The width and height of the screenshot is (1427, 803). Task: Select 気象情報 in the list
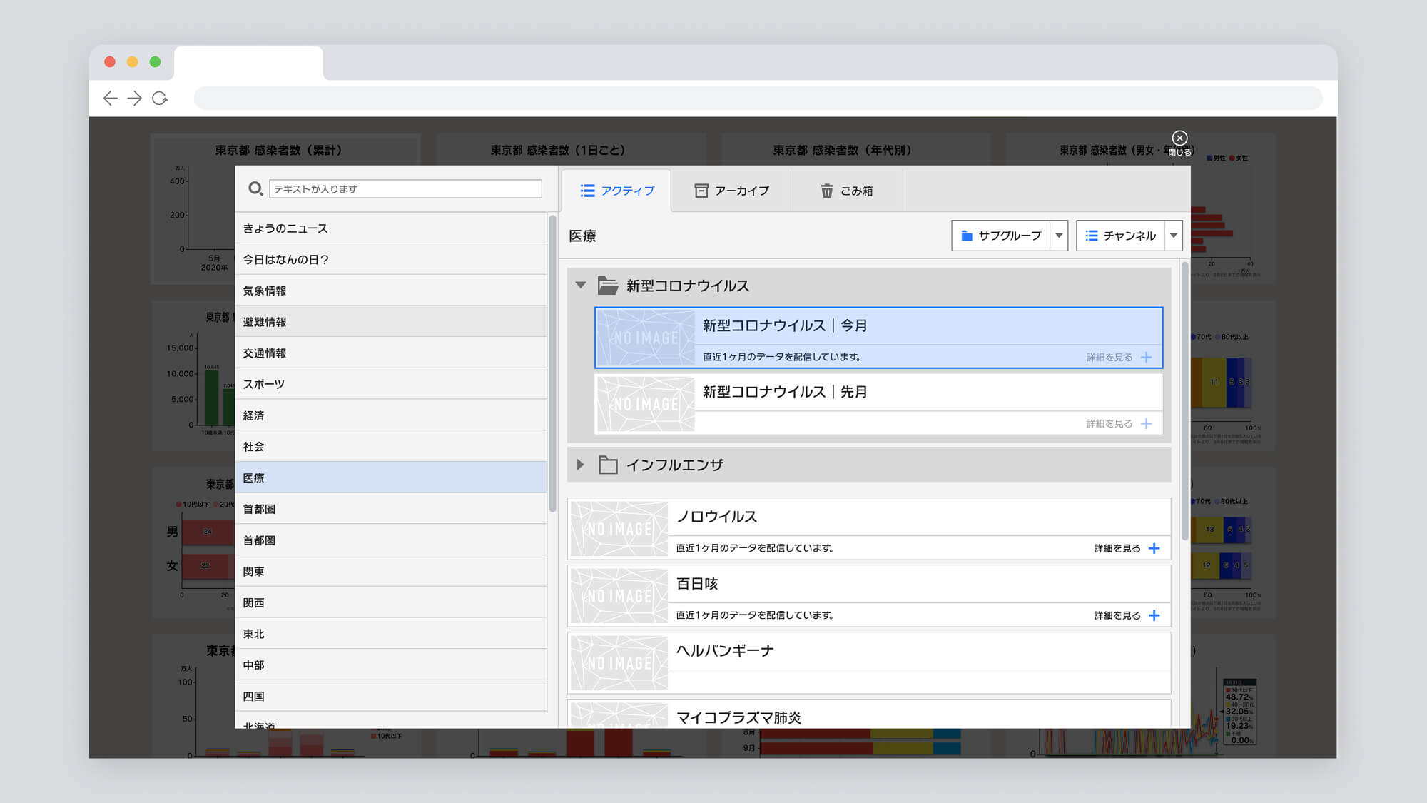coord(391,291)
